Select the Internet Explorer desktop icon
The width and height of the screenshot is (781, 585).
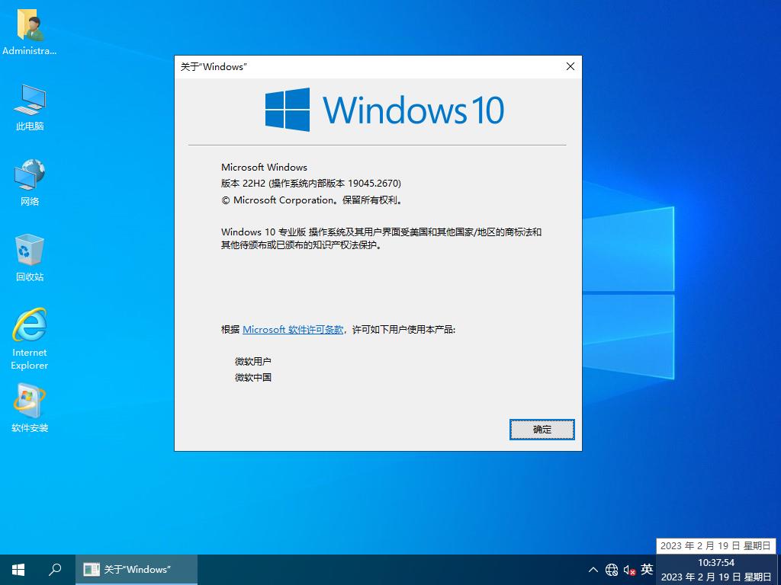30,327
